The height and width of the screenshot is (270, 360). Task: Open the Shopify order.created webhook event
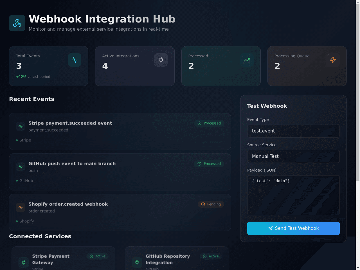pyautogui.click(x=120, y=212)
